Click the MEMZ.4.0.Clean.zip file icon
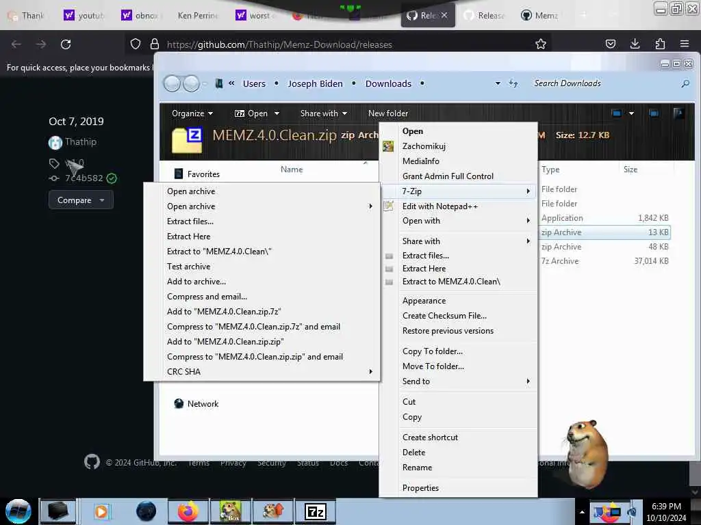 (187, 139)
